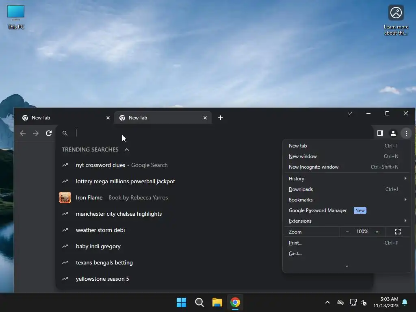This screenshot has height=312, width=416.
Task: Click the back navigation arrow
Action: point(23,133)
